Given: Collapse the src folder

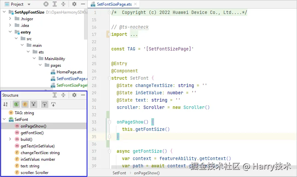Looking at the screenshot, I should [16, 39].
